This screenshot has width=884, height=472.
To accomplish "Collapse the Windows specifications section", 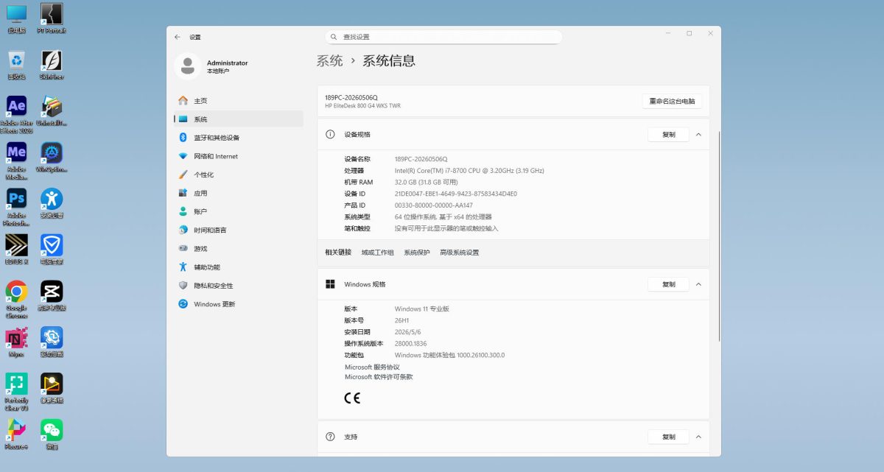I will [698, 284].
